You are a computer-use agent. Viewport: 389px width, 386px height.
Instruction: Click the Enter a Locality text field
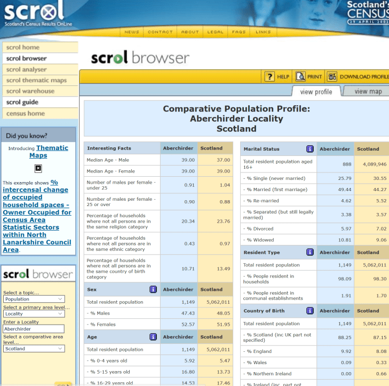tap(34, 329)
